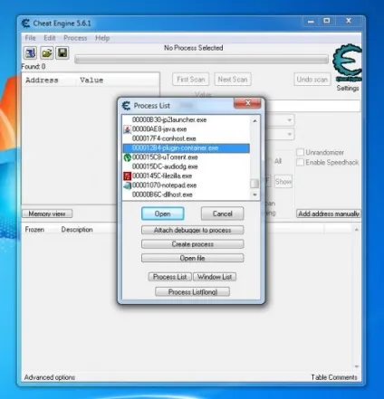Viewport: 384px width, 399px height.
Task: Click the notepad.exe process icon
Action: click(x=128, y=185)
